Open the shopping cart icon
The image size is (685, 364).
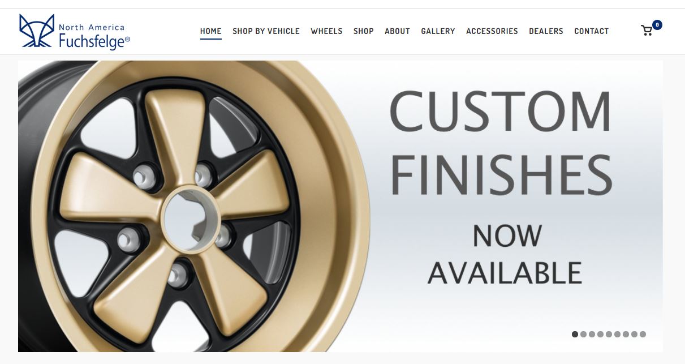[647, 31]
